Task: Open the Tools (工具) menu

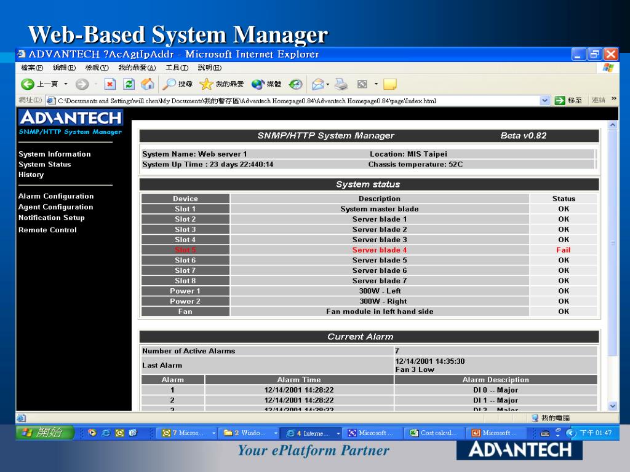Action: (177, 68)
